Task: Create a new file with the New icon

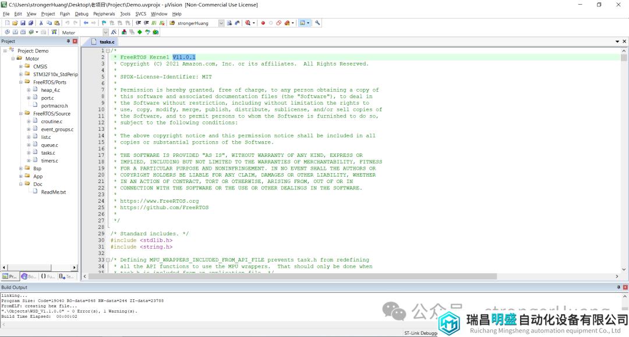Action: pyautogui.click(x=7, y=23)
